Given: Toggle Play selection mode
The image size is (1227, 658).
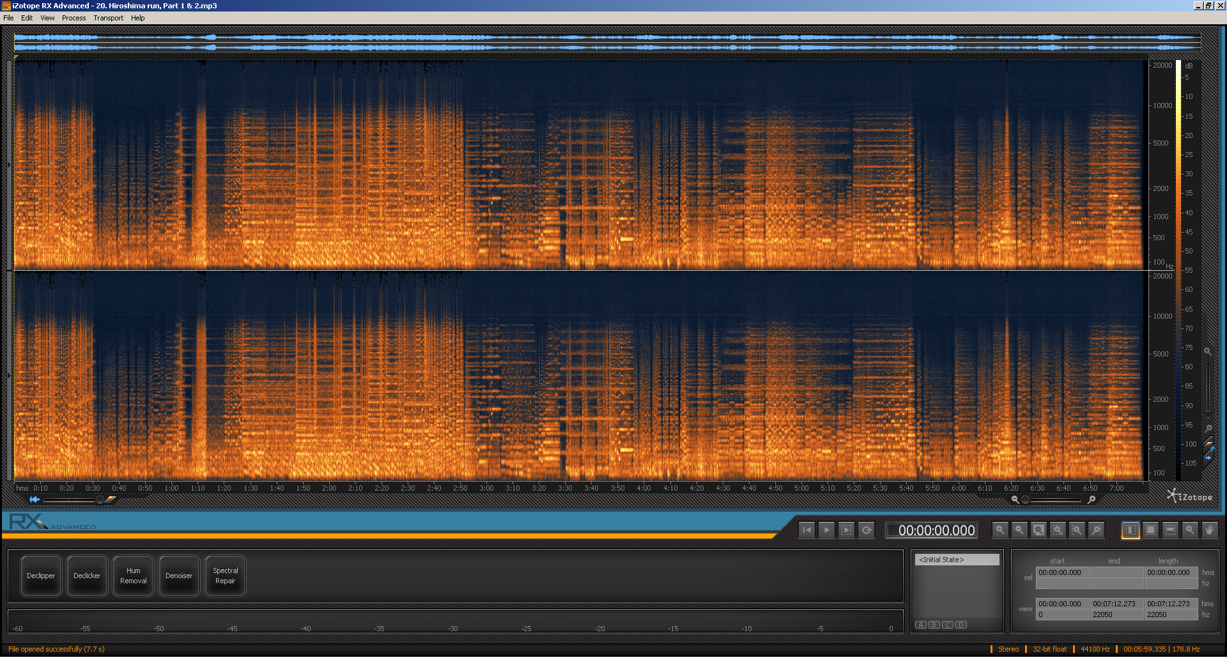Looking at the screenshot, I should (846, 530).
